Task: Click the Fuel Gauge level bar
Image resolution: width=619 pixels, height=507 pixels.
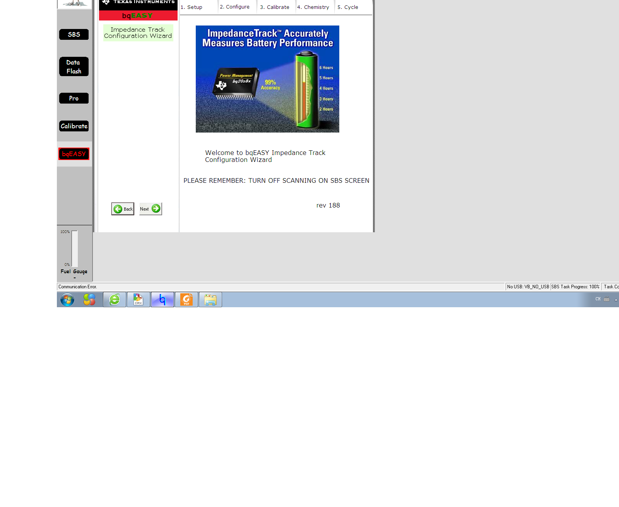Action: 75,248
